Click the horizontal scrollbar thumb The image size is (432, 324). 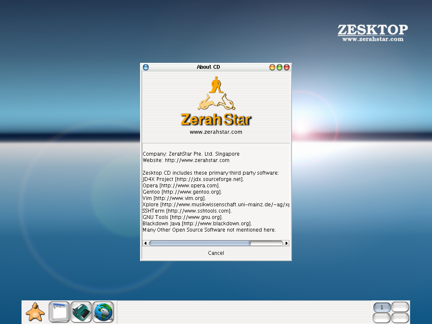pyautogui.click(x=200, y=243)
